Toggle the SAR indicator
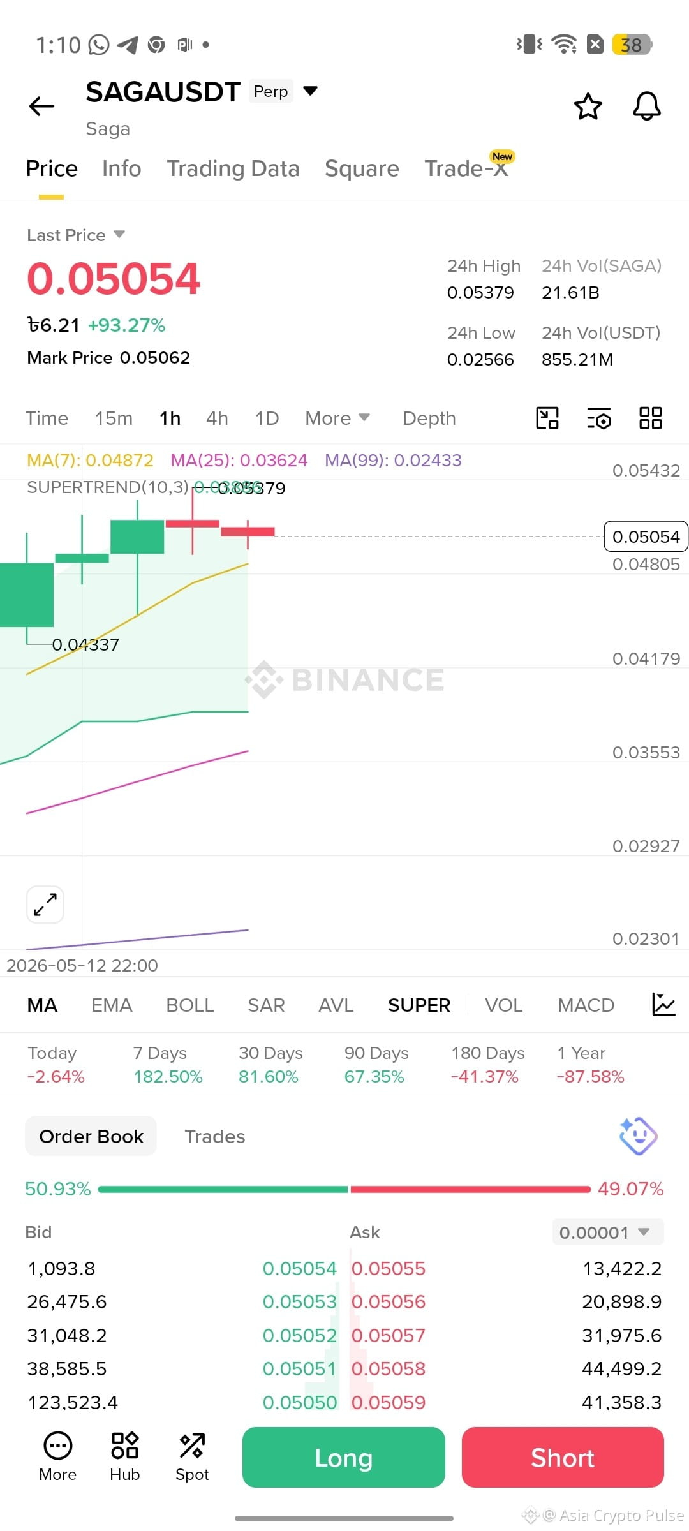The width and height of the screenshot is (689, 1531). 266,1005
